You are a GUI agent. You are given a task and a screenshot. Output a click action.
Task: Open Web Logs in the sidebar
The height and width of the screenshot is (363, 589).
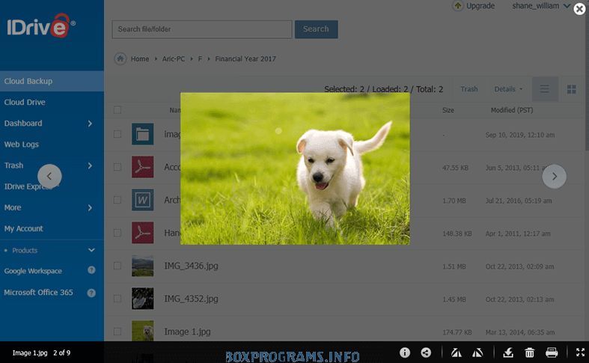tap(22, 144)
